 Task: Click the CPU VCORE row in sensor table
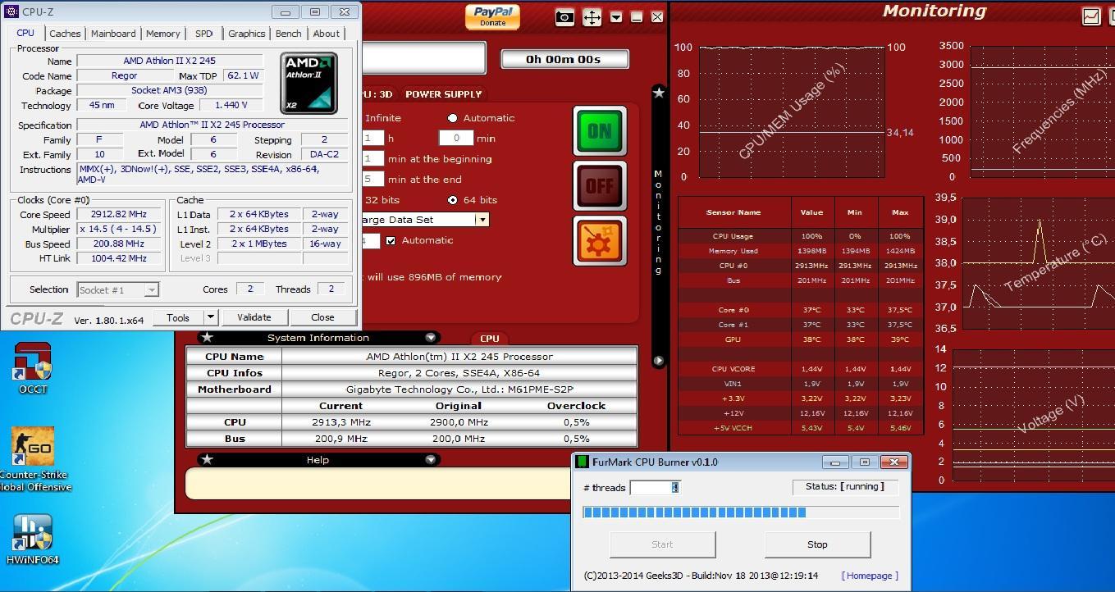pyautogui.click(x=801, y=369)
